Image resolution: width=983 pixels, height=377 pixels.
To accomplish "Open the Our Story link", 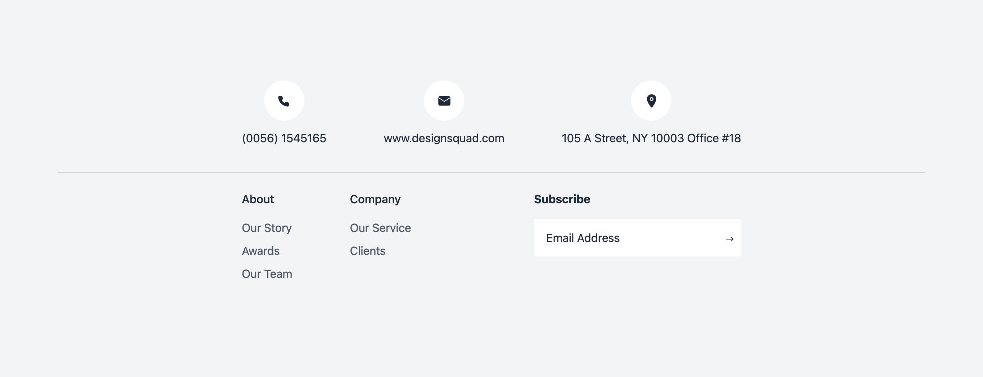I will 266,228.
